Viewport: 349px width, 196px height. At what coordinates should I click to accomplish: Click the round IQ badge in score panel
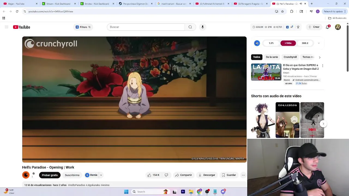[257, 43]
